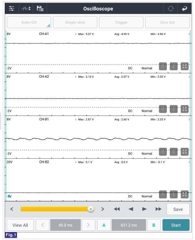The height and width of the screenshot is (240, 195).
Task: Select the CH-A1 channel label
Action: tap(44, 34)
